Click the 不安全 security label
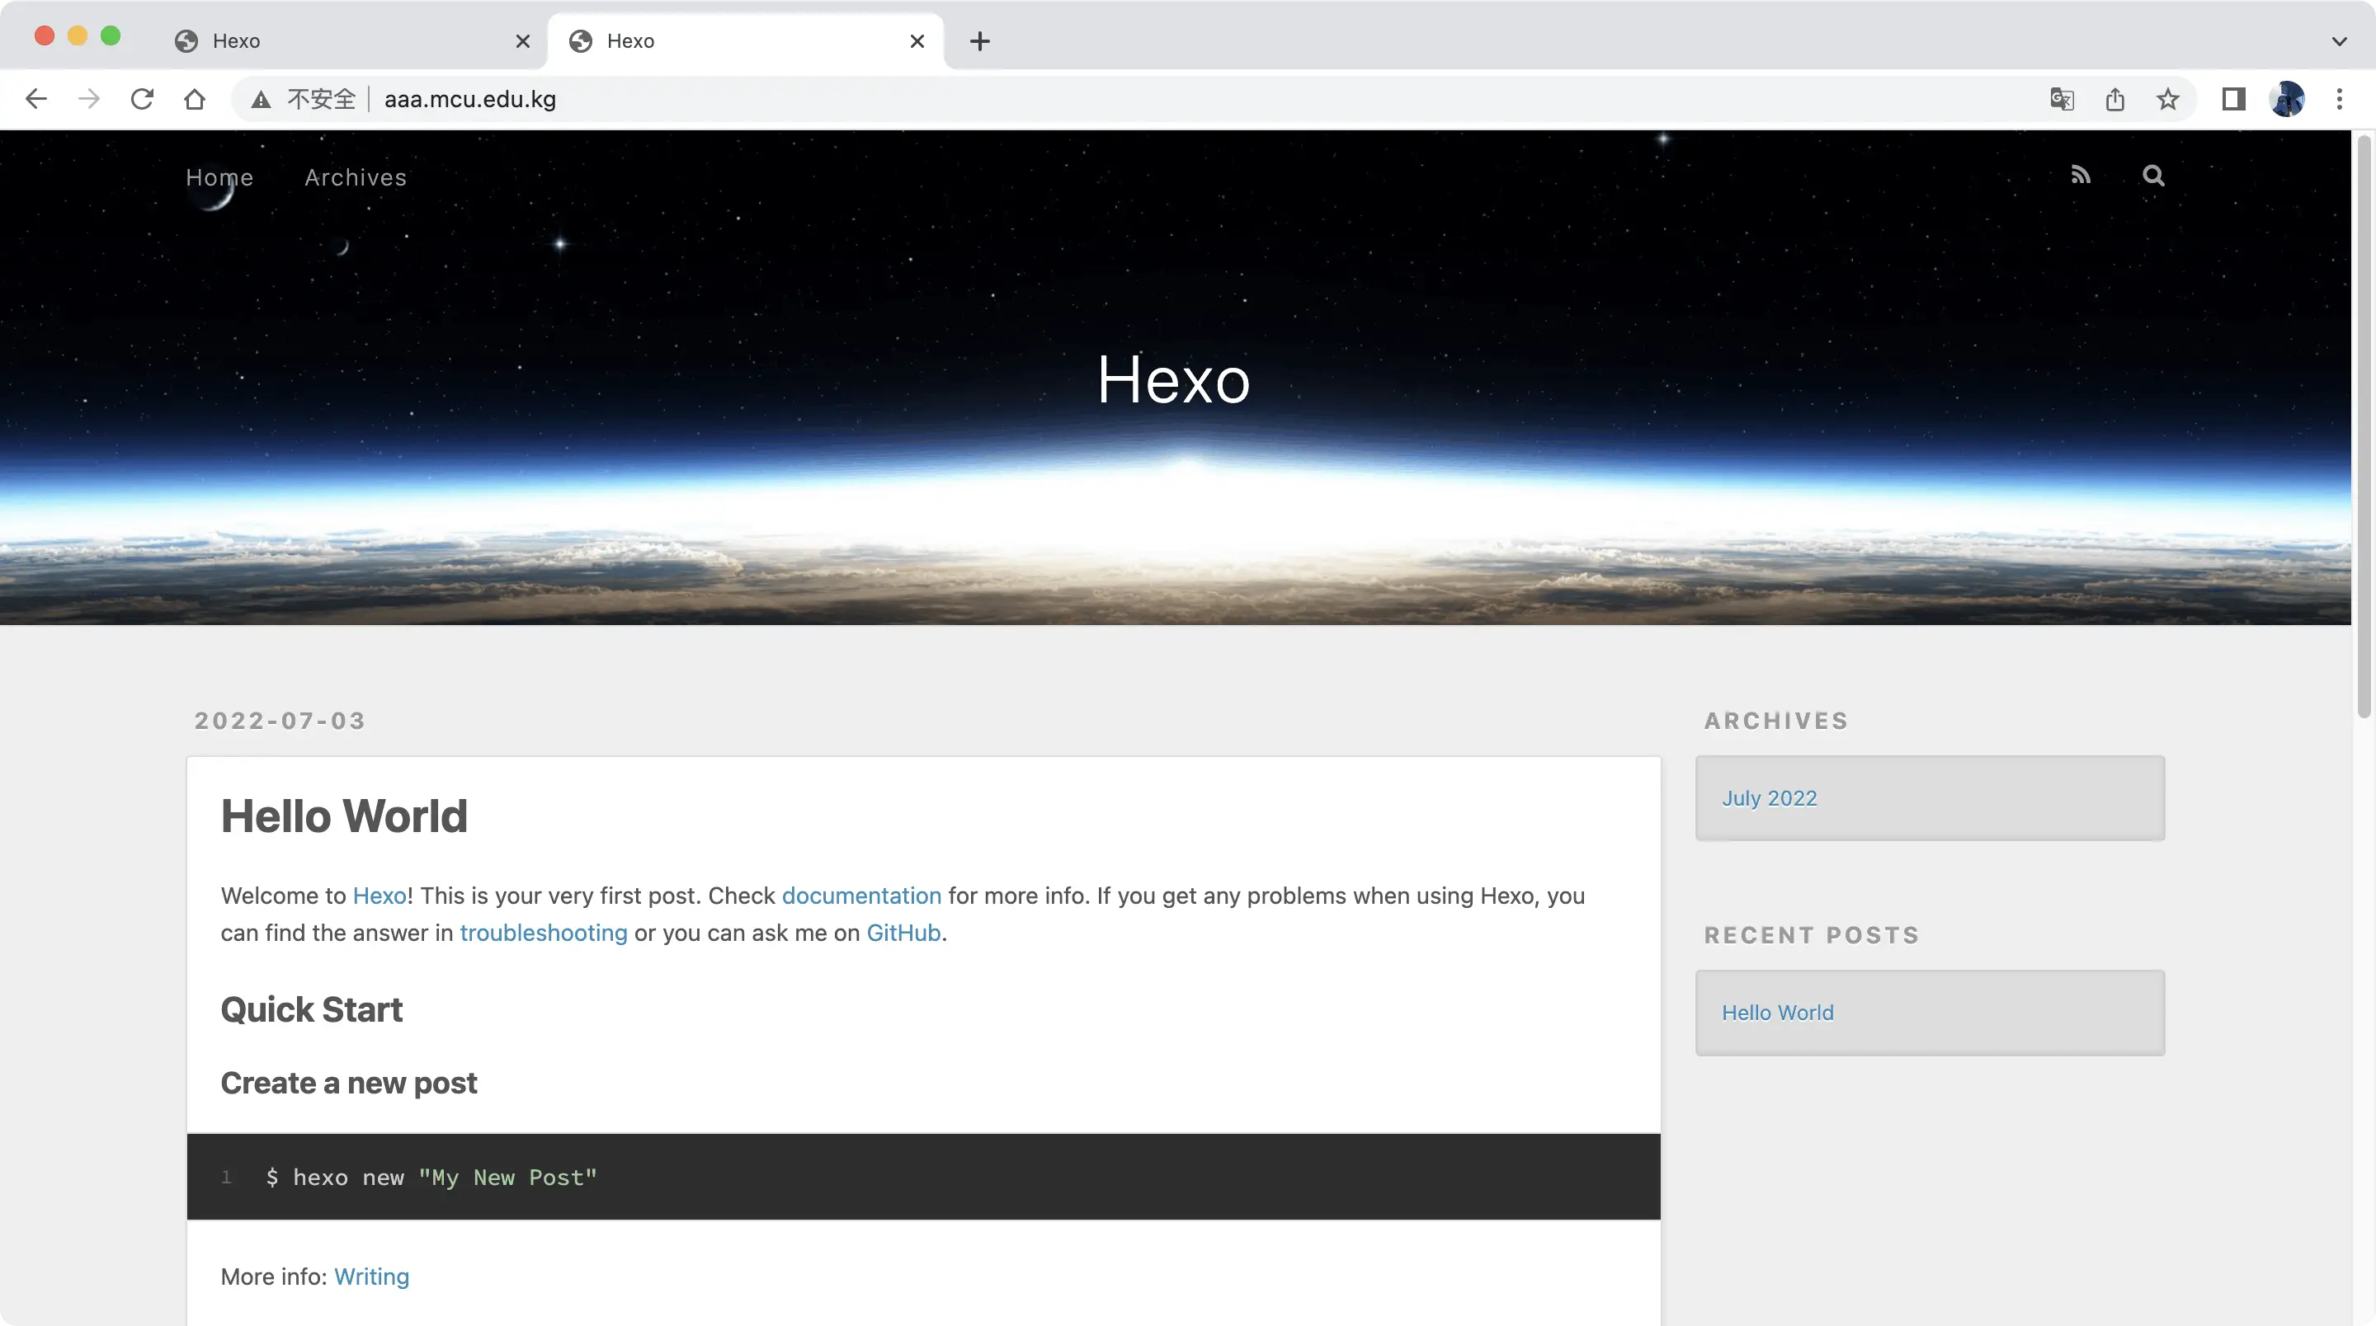The height and width of the screenshot is (1326, 2376). coord(321,100)
